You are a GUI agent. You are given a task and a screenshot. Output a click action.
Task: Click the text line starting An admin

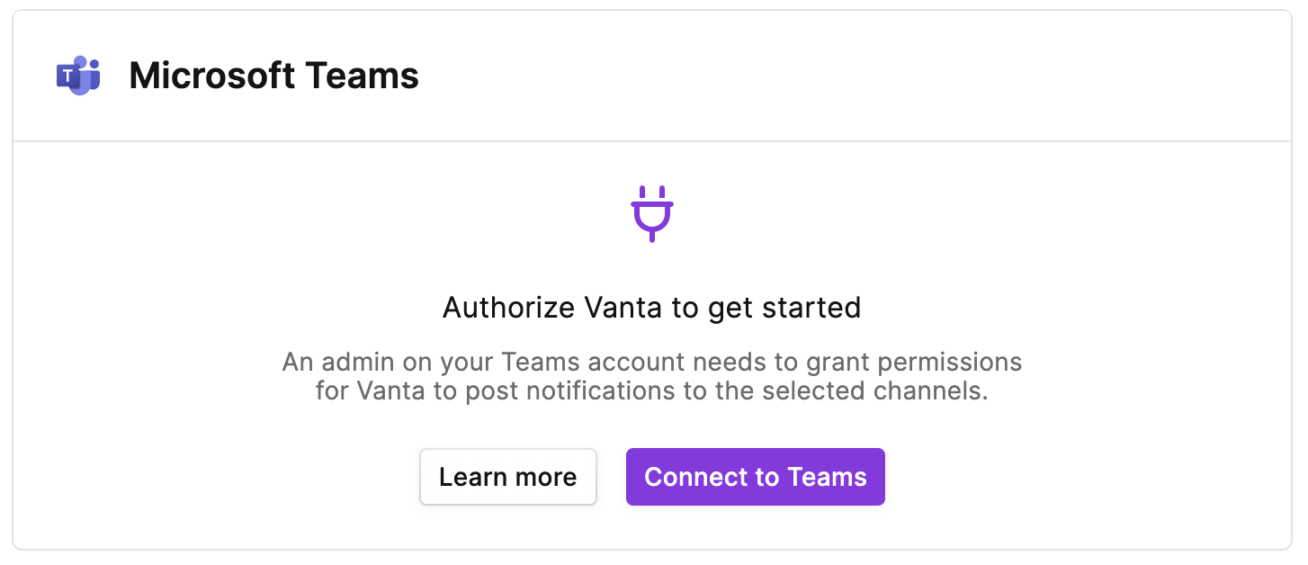pos(652,363)
